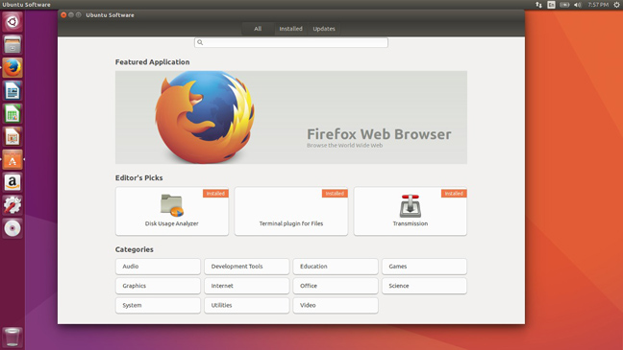Viewport: 623px width, 350px height.
Task: Open the keyboard layout indicator
Action: [x=551, y=5]
